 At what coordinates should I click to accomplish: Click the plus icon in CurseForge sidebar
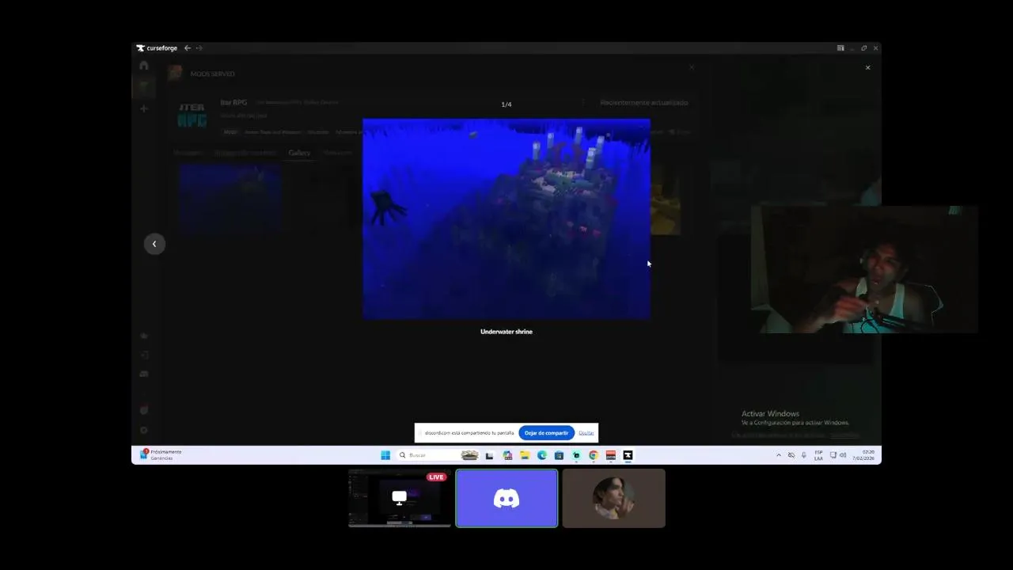(143, 108)
